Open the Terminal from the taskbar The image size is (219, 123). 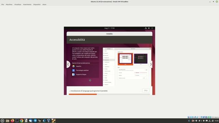[17, 121]
